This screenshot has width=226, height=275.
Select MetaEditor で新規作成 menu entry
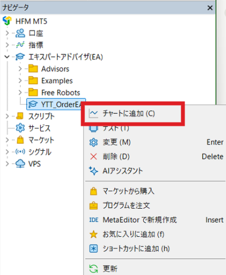tap(155, 220)
